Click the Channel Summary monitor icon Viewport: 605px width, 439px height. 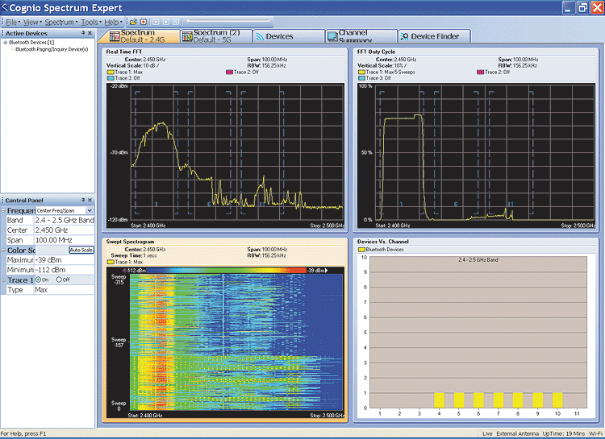coord(332,36)
